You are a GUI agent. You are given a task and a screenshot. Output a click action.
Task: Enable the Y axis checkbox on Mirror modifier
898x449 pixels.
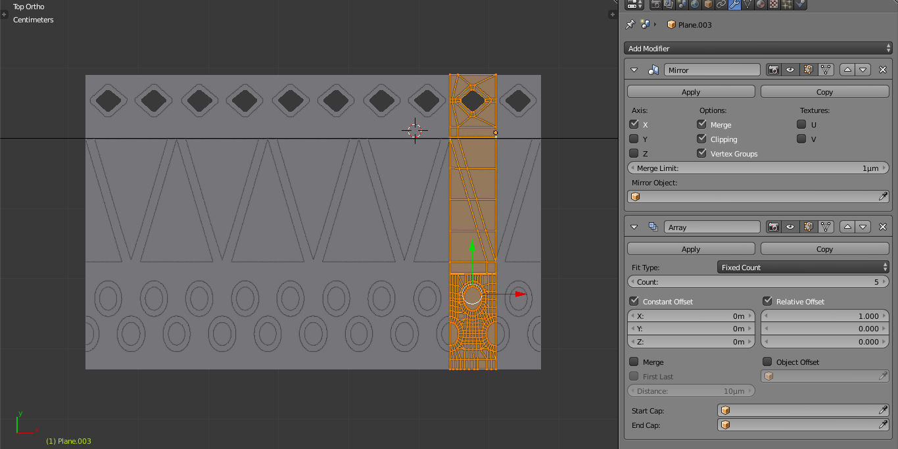635,139
